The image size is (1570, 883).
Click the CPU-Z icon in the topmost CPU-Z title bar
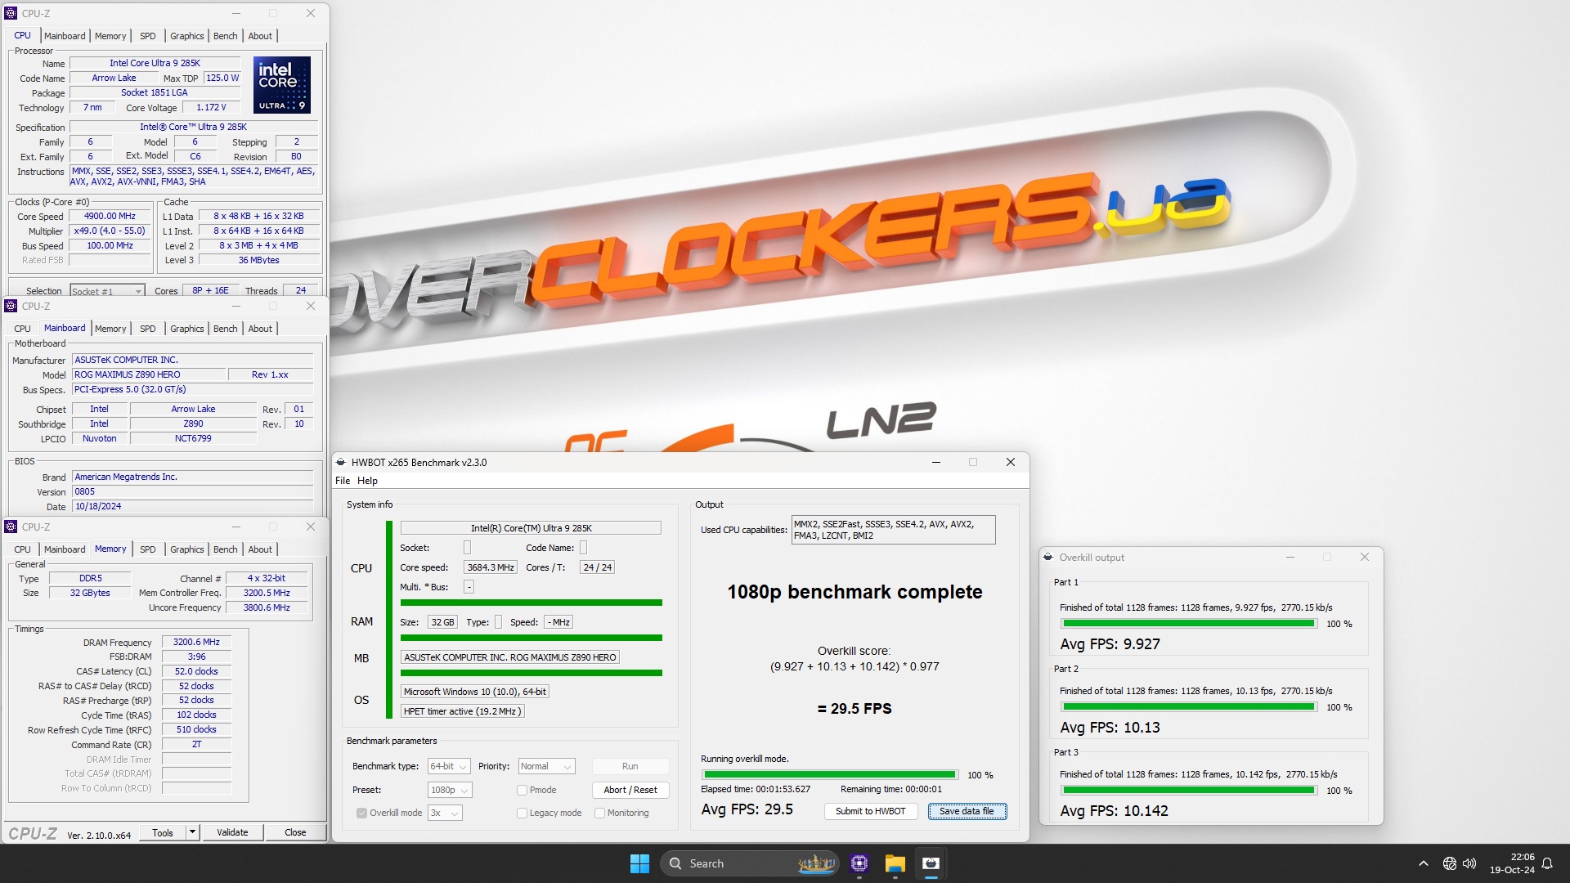[x=11, y=13]
